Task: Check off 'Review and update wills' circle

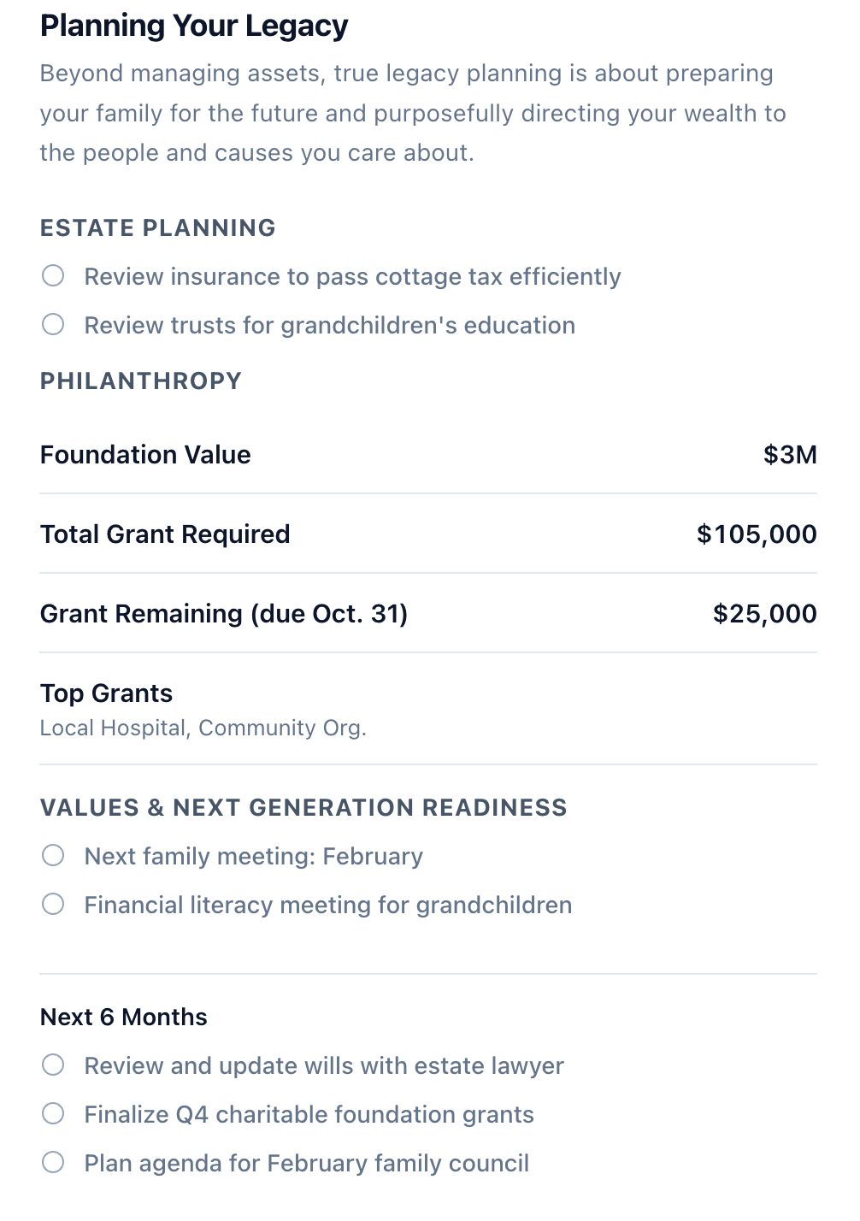Action: point(53,1065)
